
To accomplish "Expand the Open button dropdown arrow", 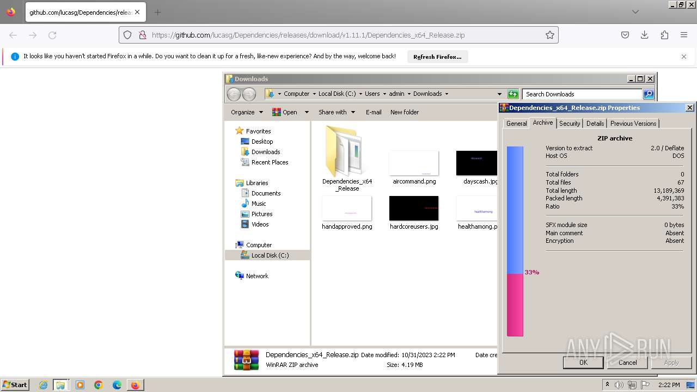I will [306, 112].
